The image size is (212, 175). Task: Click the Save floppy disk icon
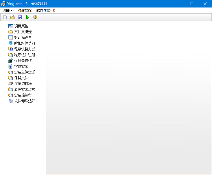click(x=20, y=17)
